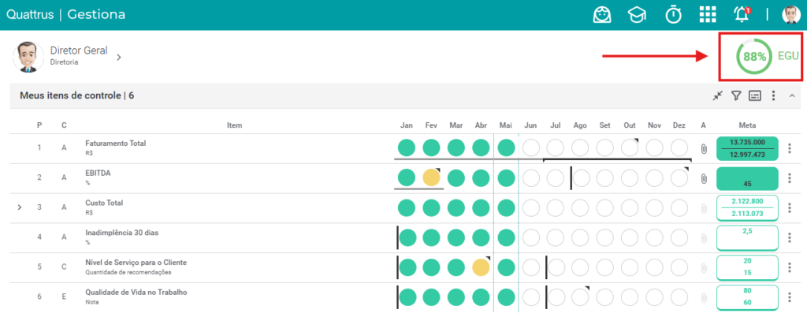Click the collapse arrows icon in panel header
The height and width of the screenshot is (332, 807).
click(x=718, y=95)
